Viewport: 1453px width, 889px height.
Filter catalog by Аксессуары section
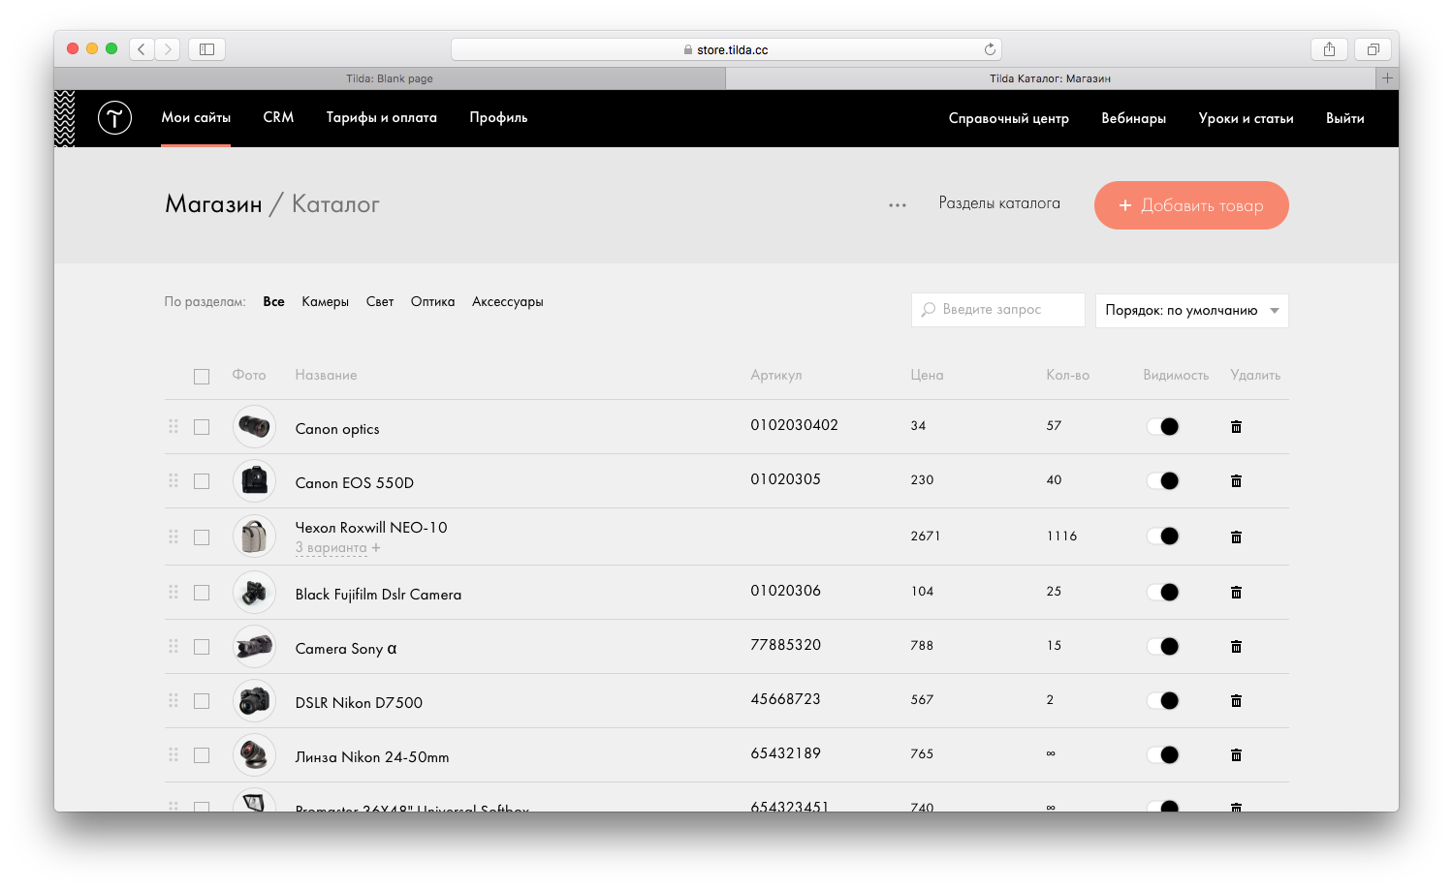pos(508,302)
